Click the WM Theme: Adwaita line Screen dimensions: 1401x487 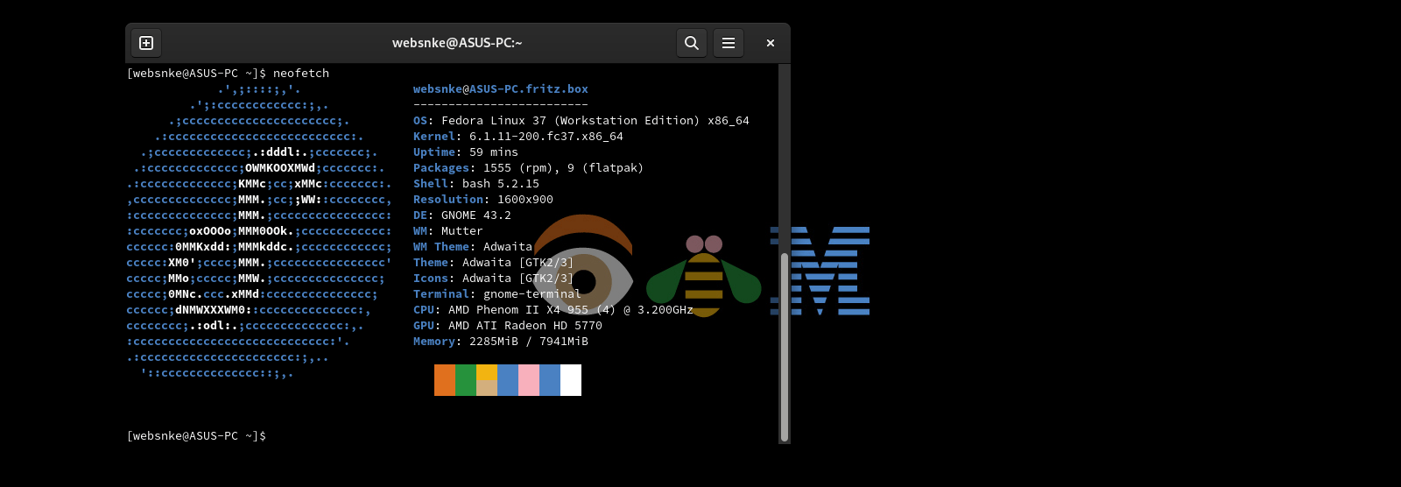tap(473, 247)
